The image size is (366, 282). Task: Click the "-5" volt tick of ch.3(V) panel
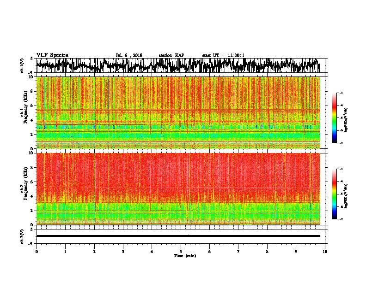point(31,244)
